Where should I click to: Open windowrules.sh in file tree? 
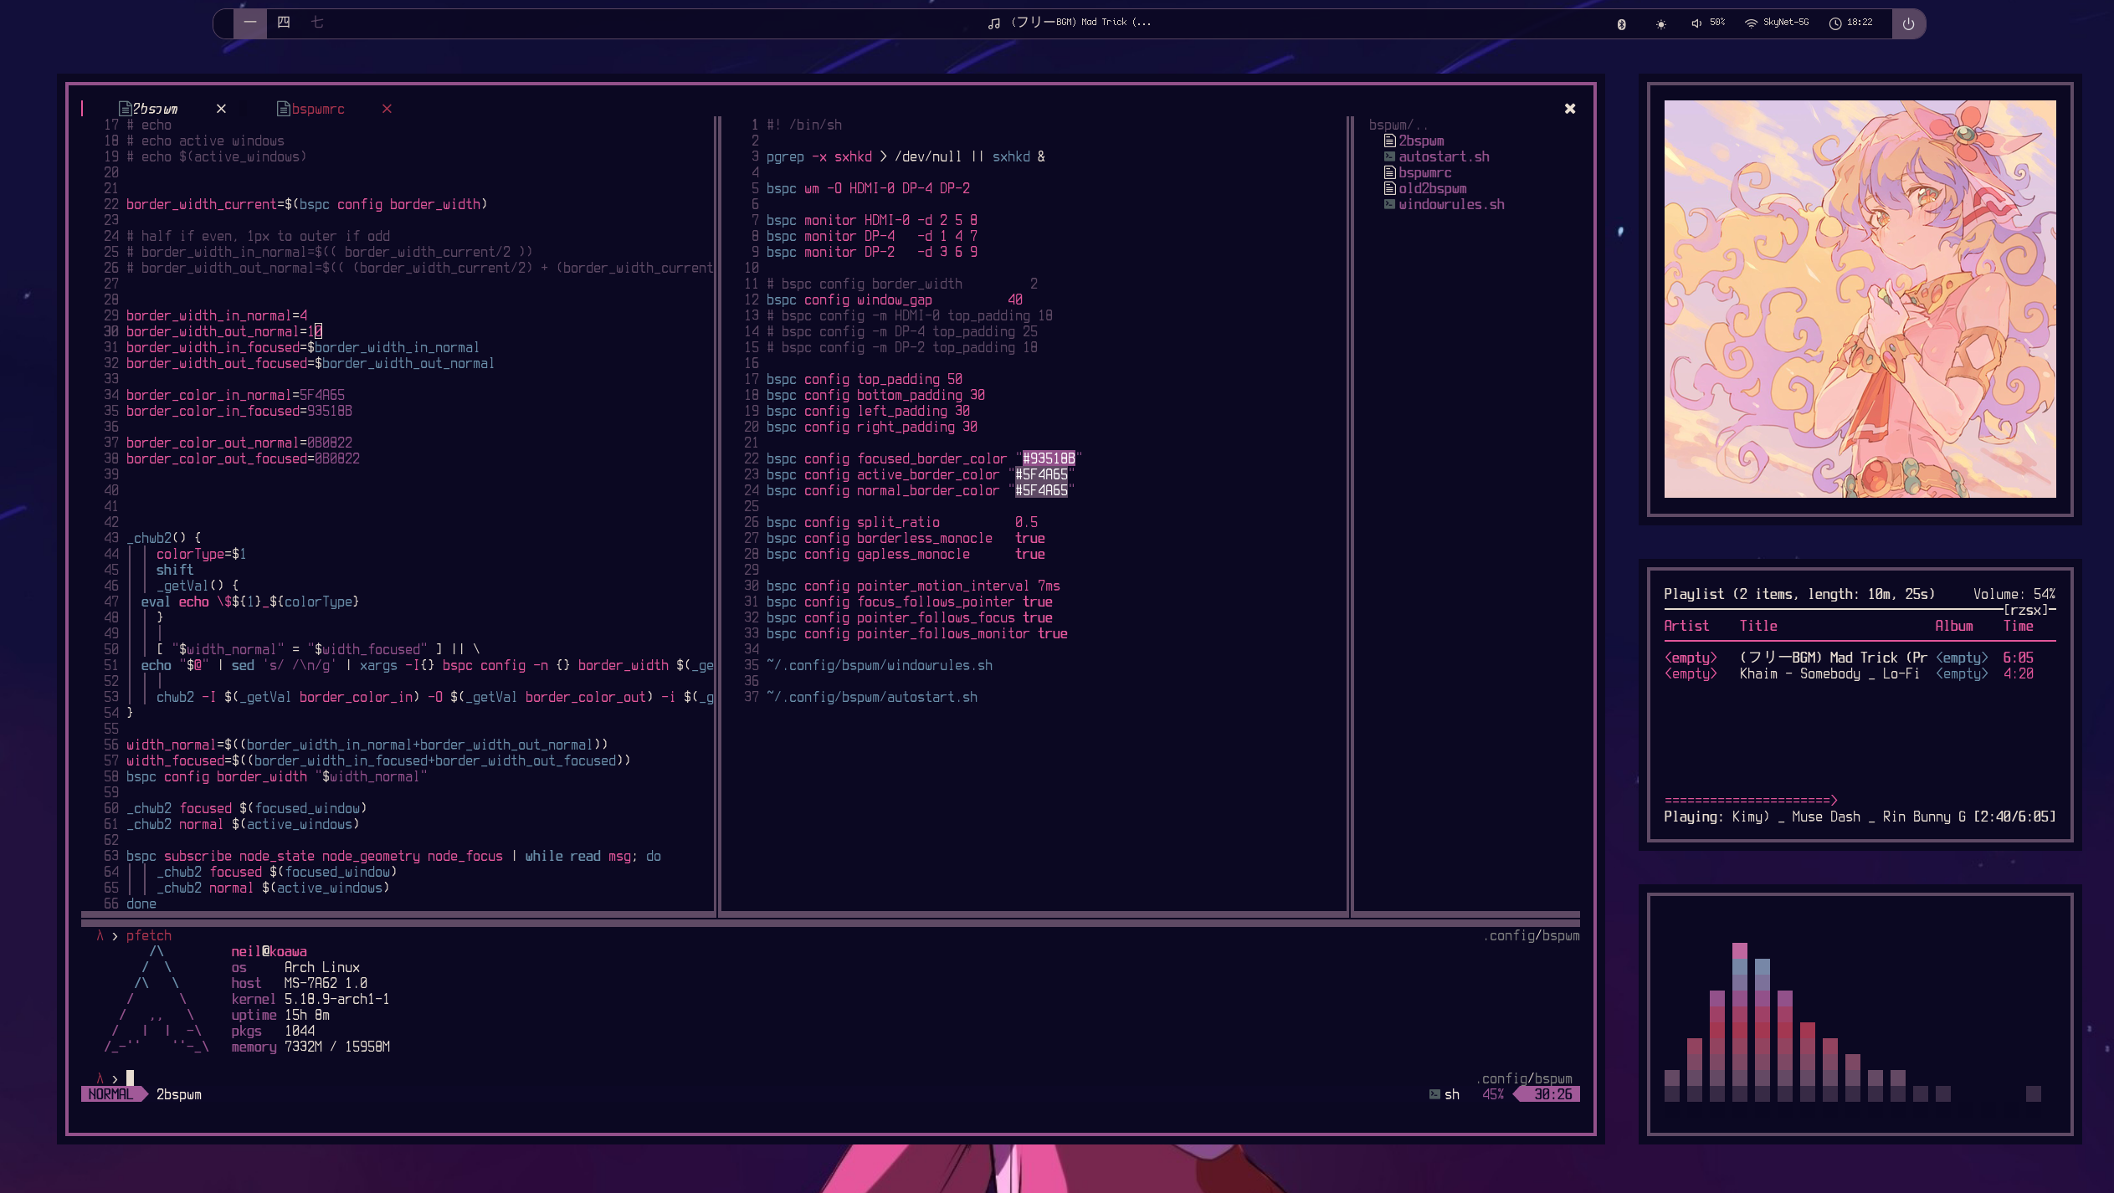pos(1450,204)
